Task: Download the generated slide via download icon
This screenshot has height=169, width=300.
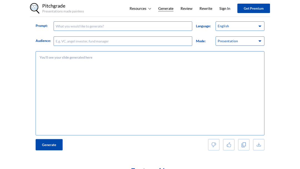Action: pyautogui.click(x=259, y=145)
